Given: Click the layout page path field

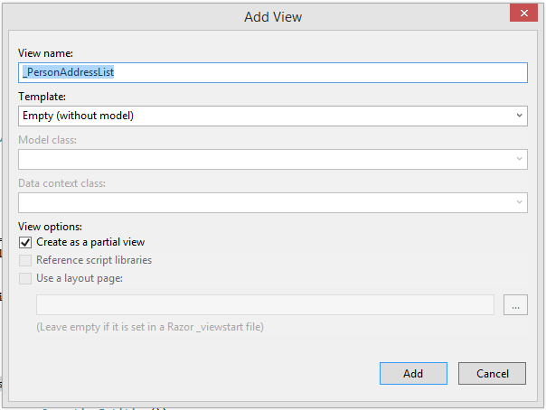Looking at the screenshot, I should pyautogui.click(x=264, y=305).
